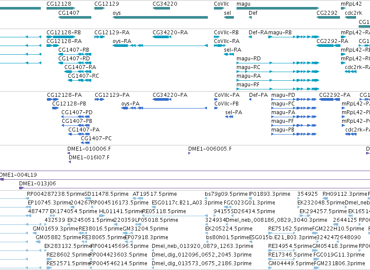
Task: Click the oys-RA transcript label
Action: pos(122,41)
